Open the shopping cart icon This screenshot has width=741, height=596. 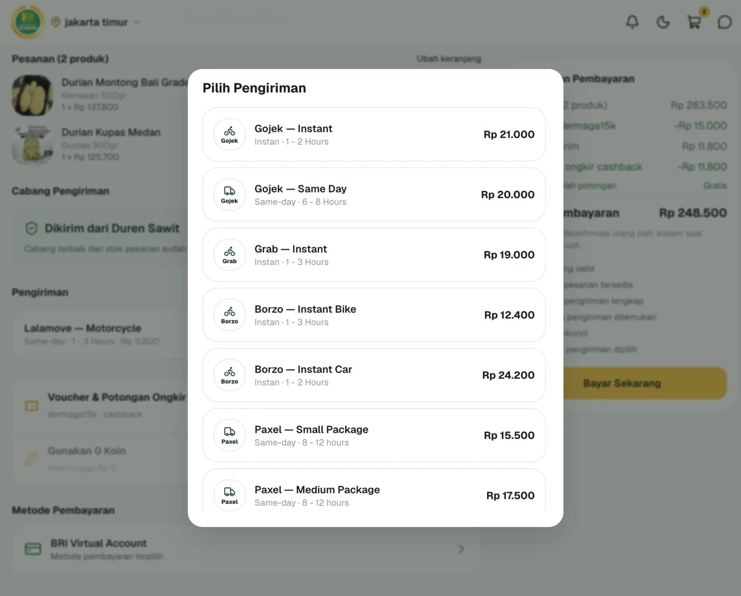tap(694, 22)
